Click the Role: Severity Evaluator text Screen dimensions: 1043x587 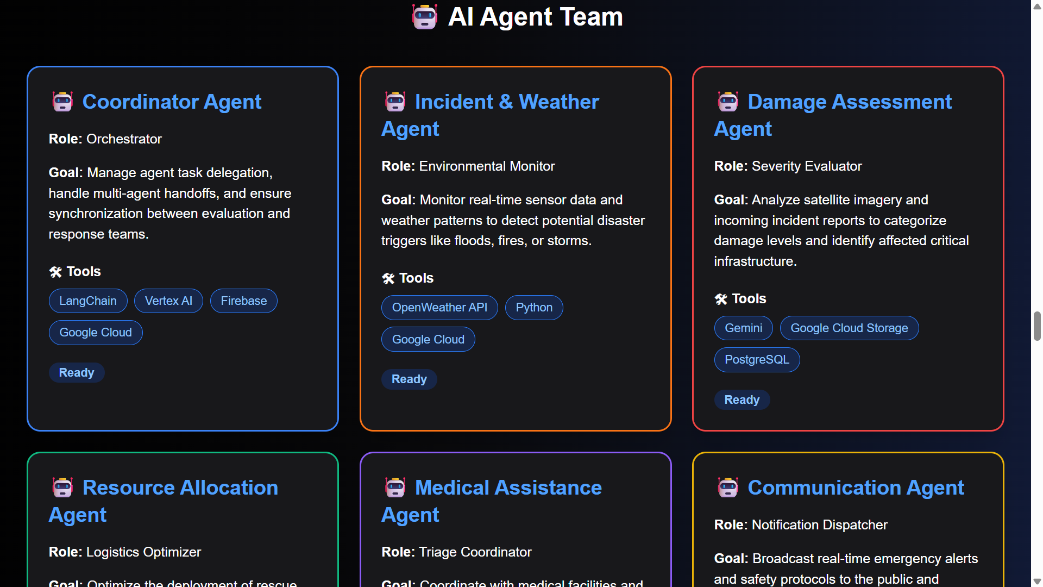tap(788, 166)
